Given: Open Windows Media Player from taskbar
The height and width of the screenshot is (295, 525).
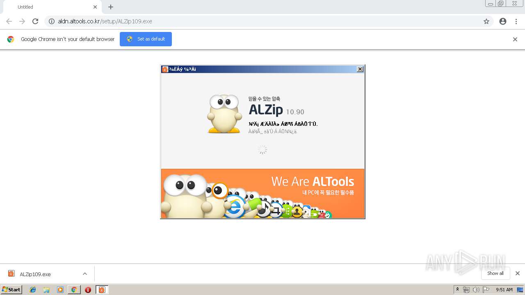Looking at the screenshot, I should [60, 290].
